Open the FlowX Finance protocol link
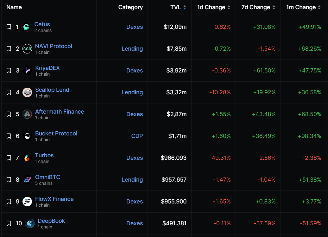 click(x=54, y=199)
